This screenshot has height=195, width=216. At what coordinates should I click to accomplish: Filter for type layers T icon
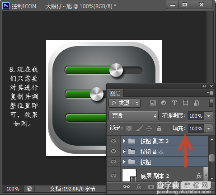[174, 103]
